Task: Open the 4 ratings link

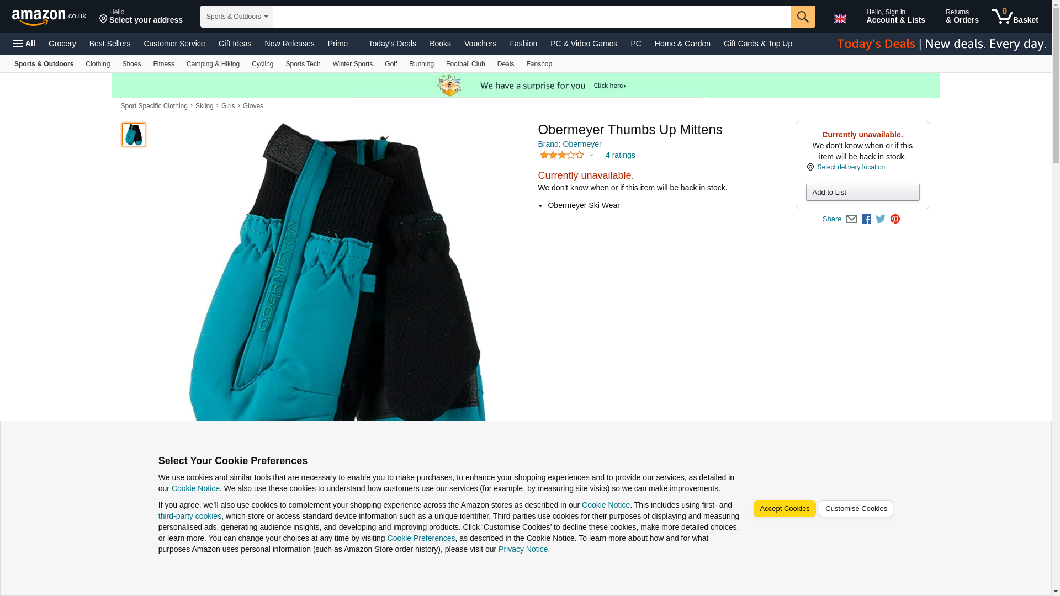Action: (620, 155)
